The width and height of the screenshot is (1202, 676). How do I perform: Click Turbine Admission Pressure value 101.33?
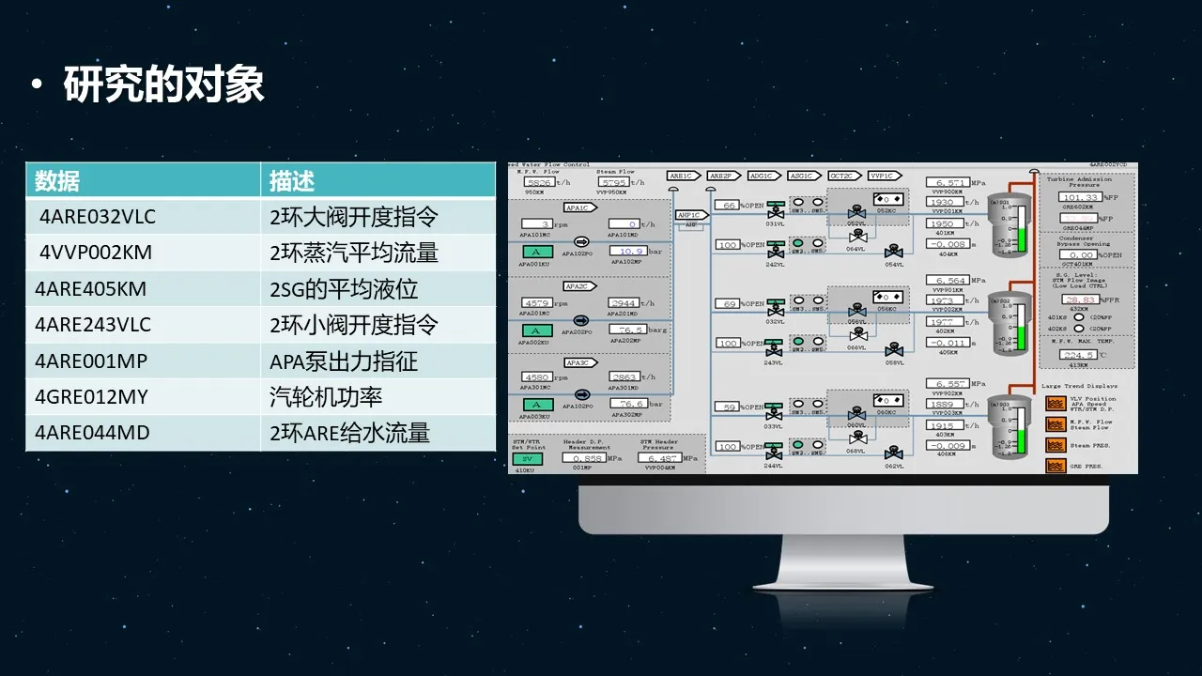(x=1081, y=197)
